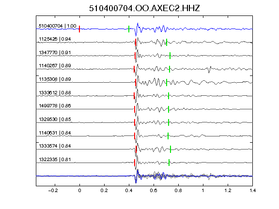This screenshot has height=209, width=279.
Task: Click the green marker on trace 1140631
Action: tap(168, 136)
